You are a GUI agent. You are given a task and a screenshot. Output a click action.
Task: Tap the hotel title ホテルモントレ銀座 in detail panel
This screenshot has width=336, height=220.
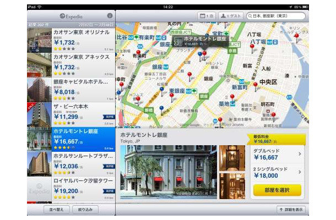click(x=144, y=135)
